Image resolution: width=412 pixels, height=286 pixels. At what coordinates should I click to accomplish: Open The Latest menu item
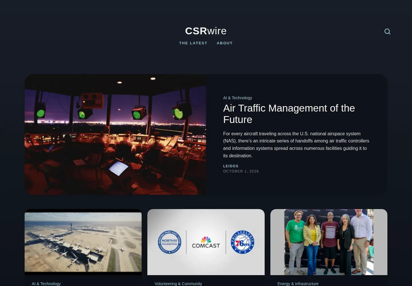[193, 43]
